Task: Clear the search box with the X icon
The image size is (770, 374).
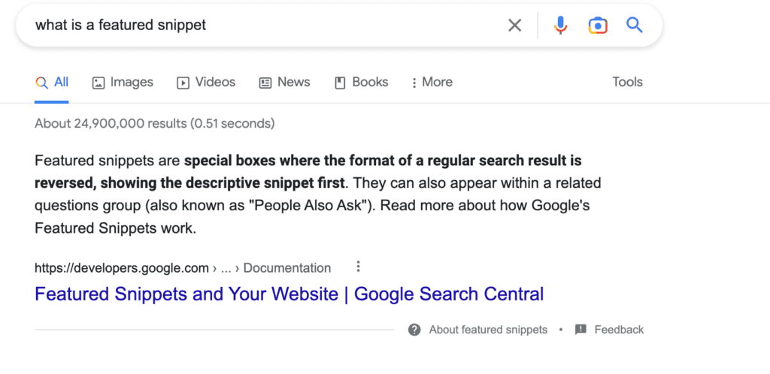Action: (514, 25)
